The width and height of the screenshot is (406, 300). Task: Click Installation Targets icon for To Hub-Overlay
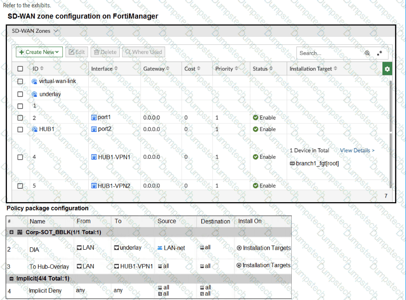coord(239,265)
